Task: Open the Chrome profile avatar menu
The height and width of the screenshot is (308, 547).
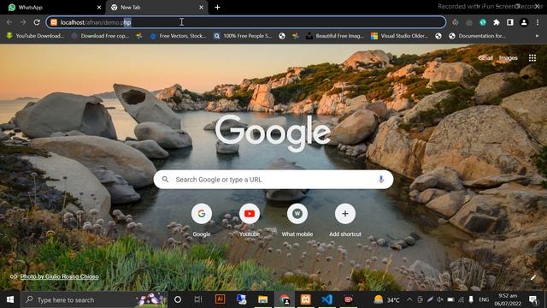Action: tap(524, 22)
